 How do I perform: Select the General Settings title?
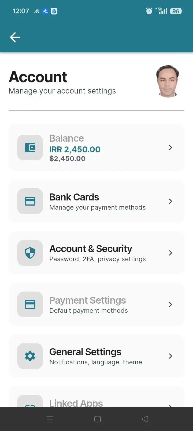[85, 352]
